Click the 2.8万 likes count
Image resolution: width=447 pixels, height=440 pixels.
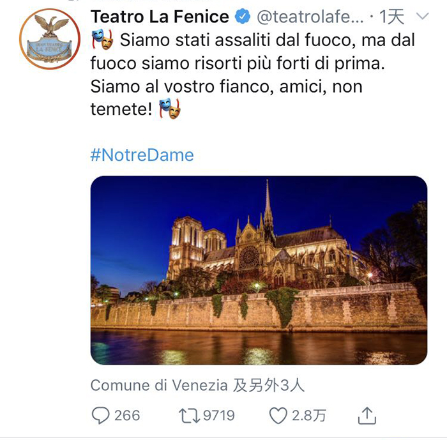(x=308, y=416)
